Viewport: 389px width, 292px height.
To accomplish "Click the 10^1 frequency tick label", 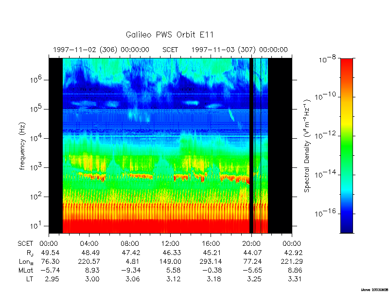I will click(x=36, y=225).
